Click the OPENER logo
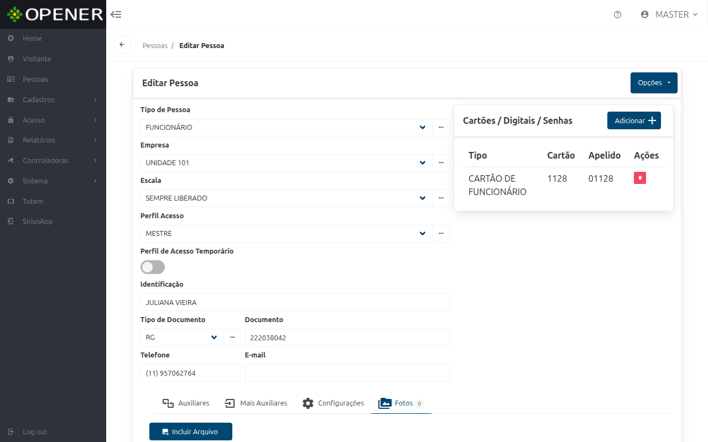This screenshot has width=708, height=442. pos(55,14)
